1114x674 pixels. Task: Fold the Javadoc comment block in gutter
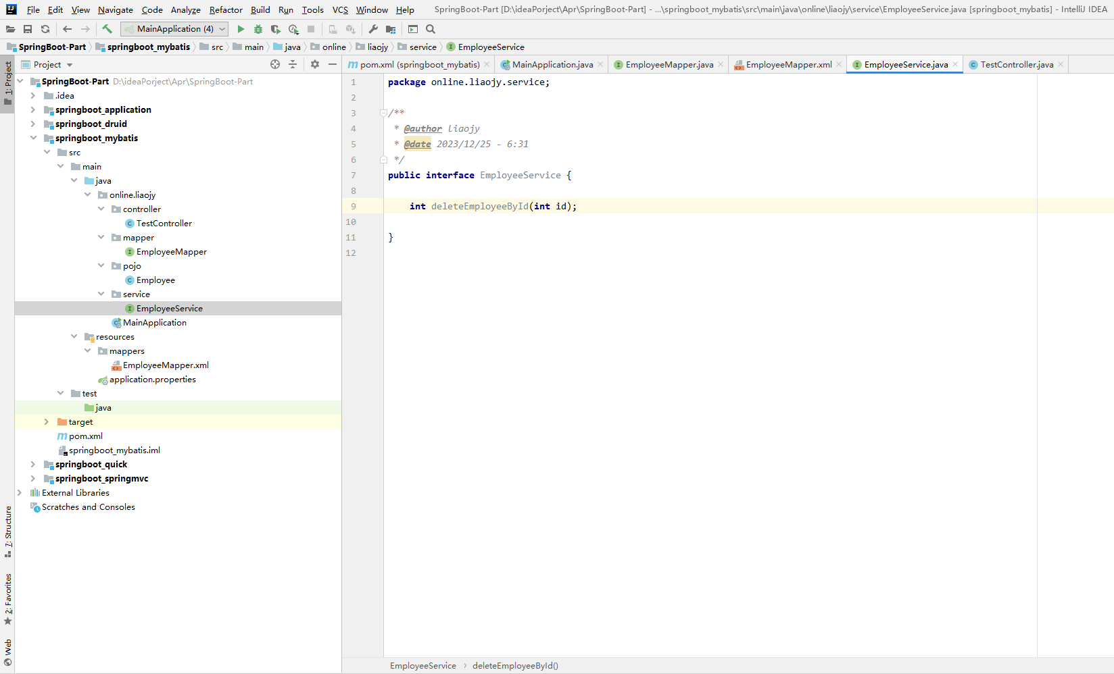[x=383, y=113]
